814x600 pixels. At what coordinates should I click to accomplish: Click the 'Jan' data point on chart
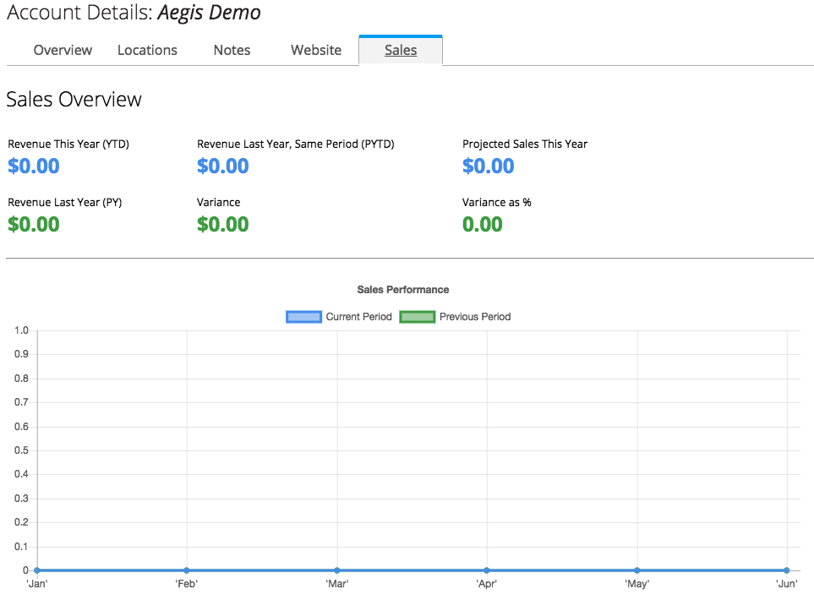pyautogui.click(x=37, y=570)
